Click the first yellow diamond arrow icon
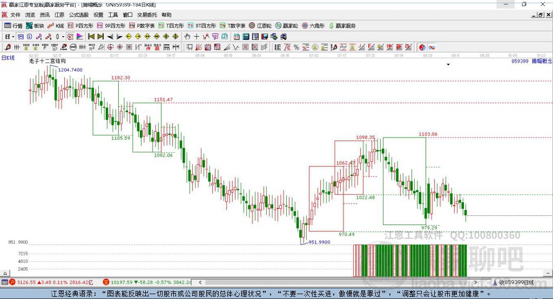The width and height of the screenshot is (553, 299). coord(129,37)
